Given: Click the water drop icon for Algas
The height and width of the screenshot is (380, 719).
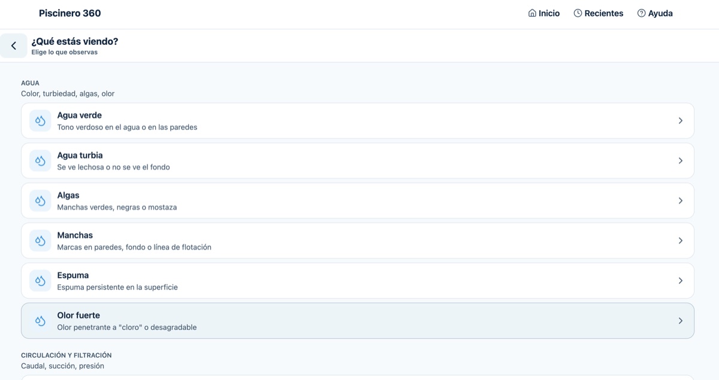Looking at the screenshot, I should click(x=40, y=201).
